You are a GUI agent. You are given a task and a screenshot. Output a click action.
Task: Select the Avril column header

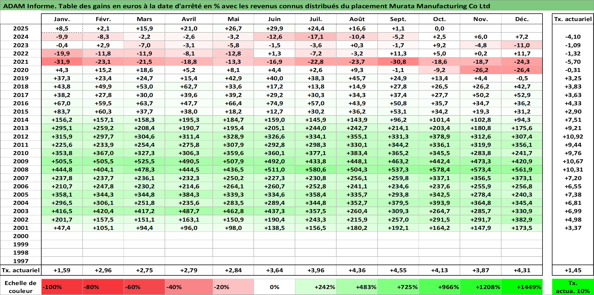point(189,19)
